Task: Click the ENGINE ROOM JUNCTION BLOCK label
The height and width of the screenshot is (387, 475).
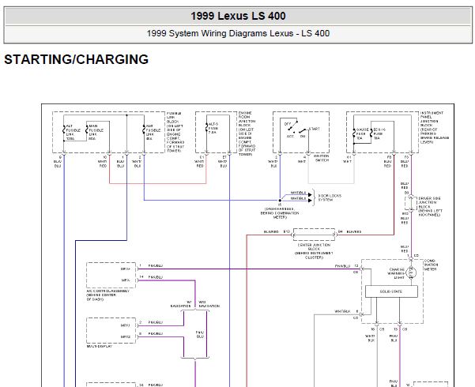Action: (x=247, y=133)
